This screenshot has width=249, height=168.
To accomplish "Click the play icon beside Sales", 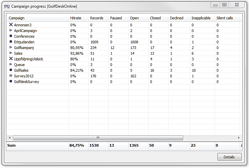I will 11,53.
